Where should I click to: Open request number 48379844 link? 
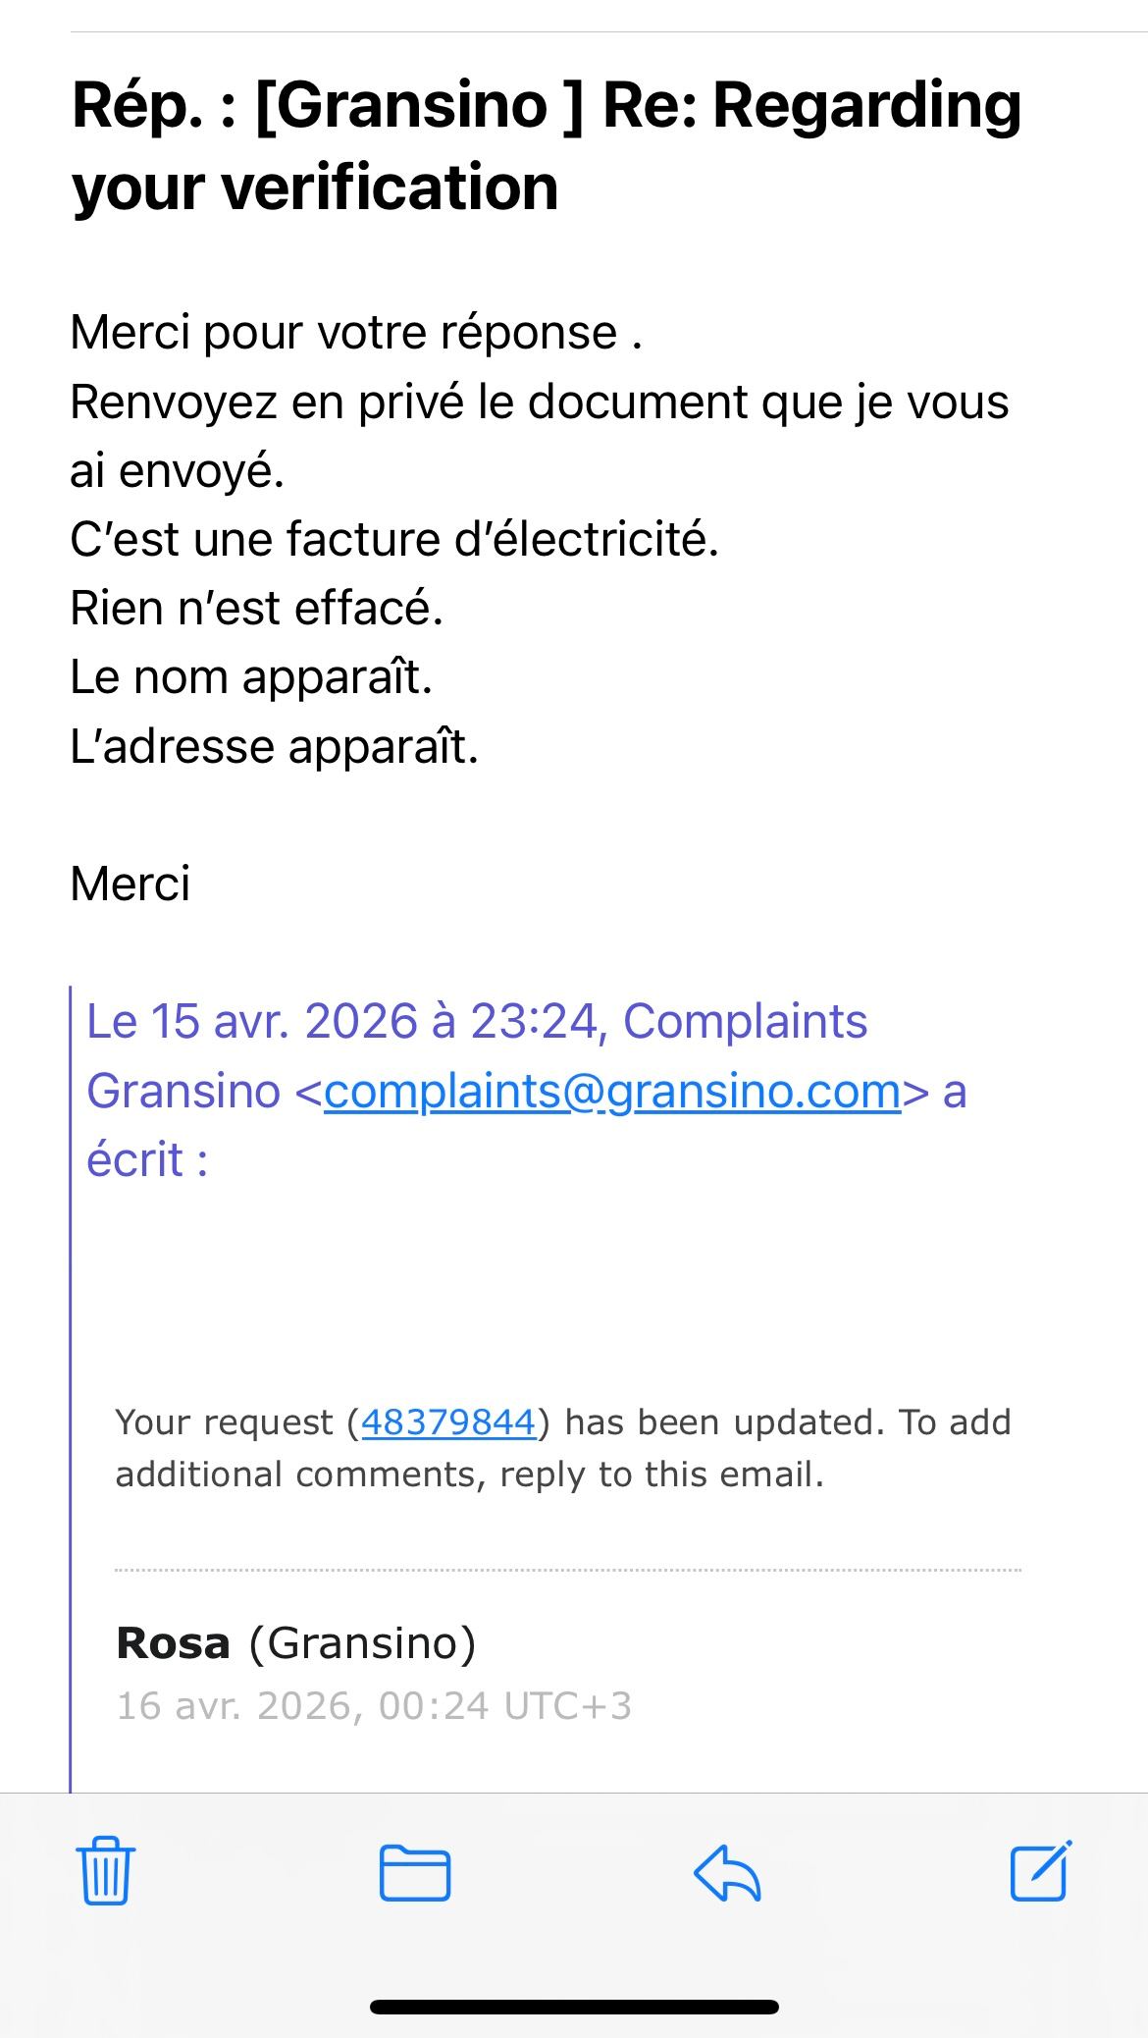tap(447, 1421)
